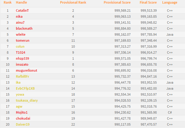The width and height of the screenshot is (185, 128).
Task: Click the handle nika
Action: [19, 16]
